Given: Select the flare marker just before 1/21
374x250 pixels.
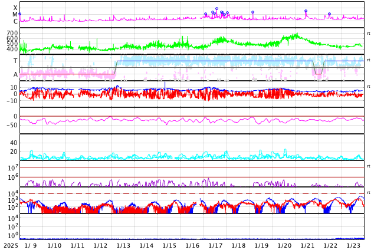Looking at the screenshot, I should coord(306,11).
